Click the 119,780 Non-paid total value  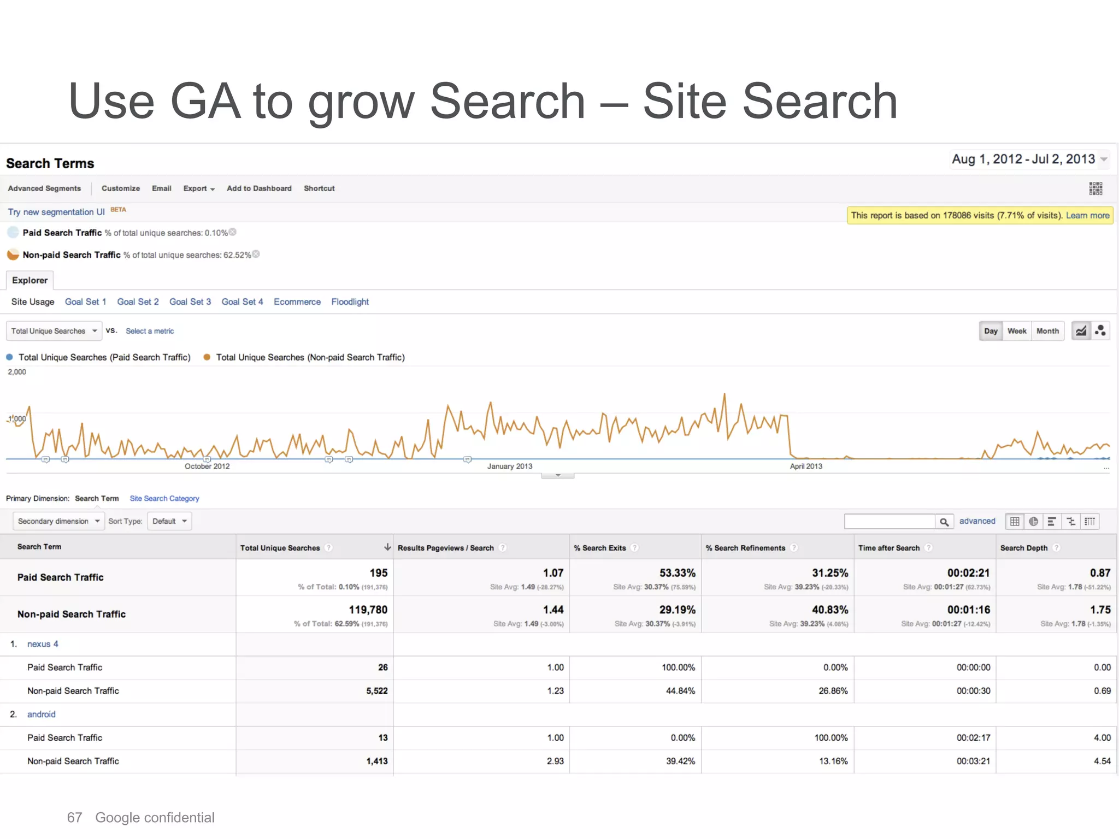(368, 610)
